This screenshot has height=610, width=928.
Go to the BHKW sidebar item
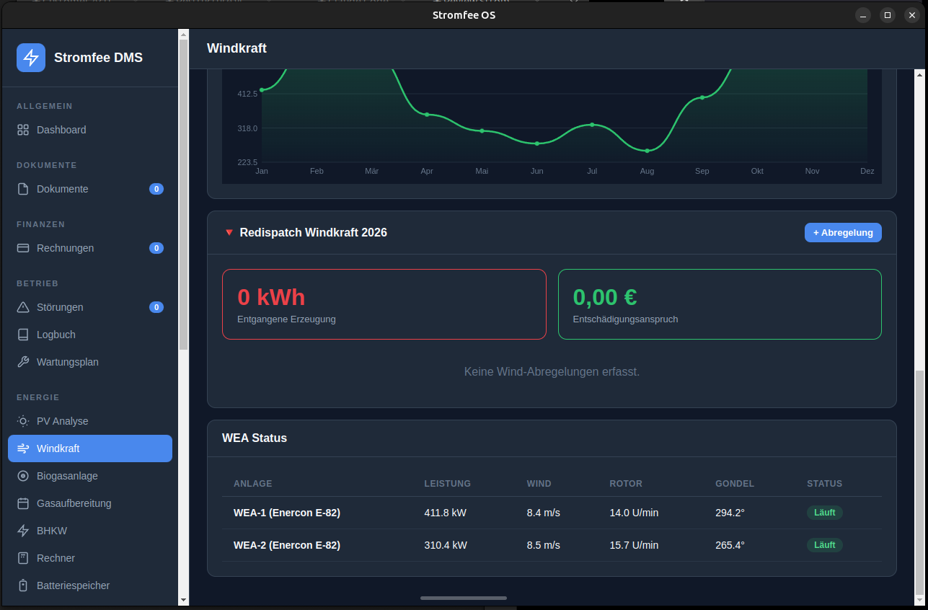click(51, 531)
